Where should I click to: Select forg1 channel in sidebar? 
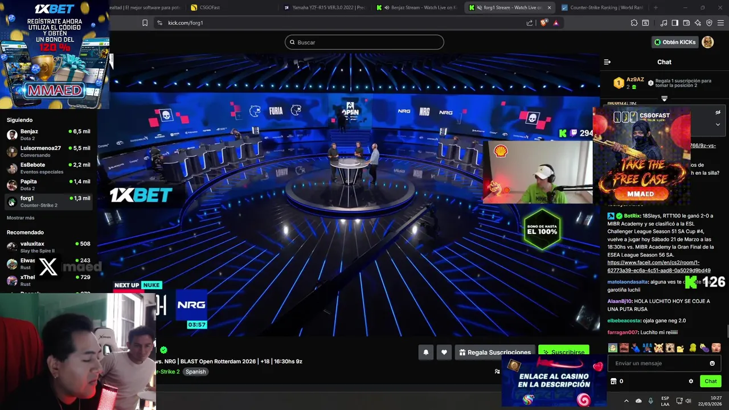(x=48, y=202)
